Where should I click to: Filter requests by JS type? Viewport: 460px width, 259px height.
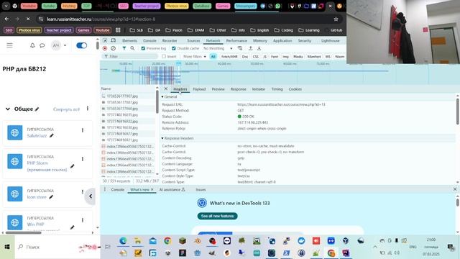click(265, 56)
